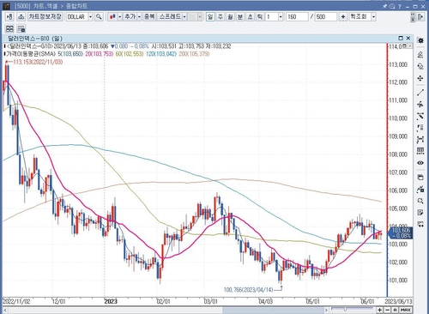Click the multi-chart grid layout icon

(9, 28)
